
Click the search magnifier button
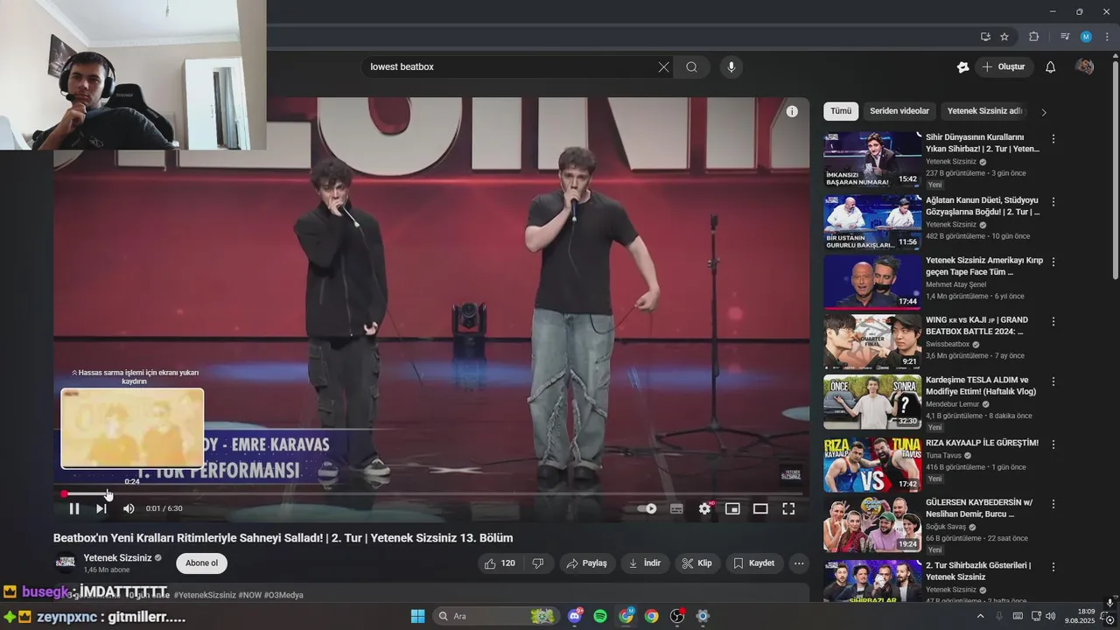691,66
